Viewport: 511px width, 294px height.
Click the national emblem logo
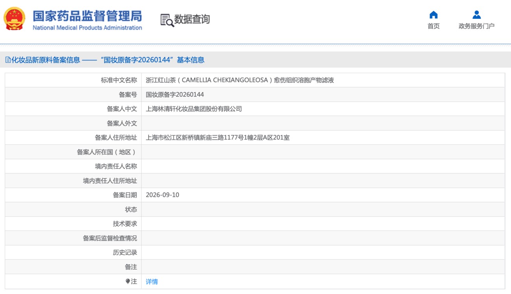(15, 19)
